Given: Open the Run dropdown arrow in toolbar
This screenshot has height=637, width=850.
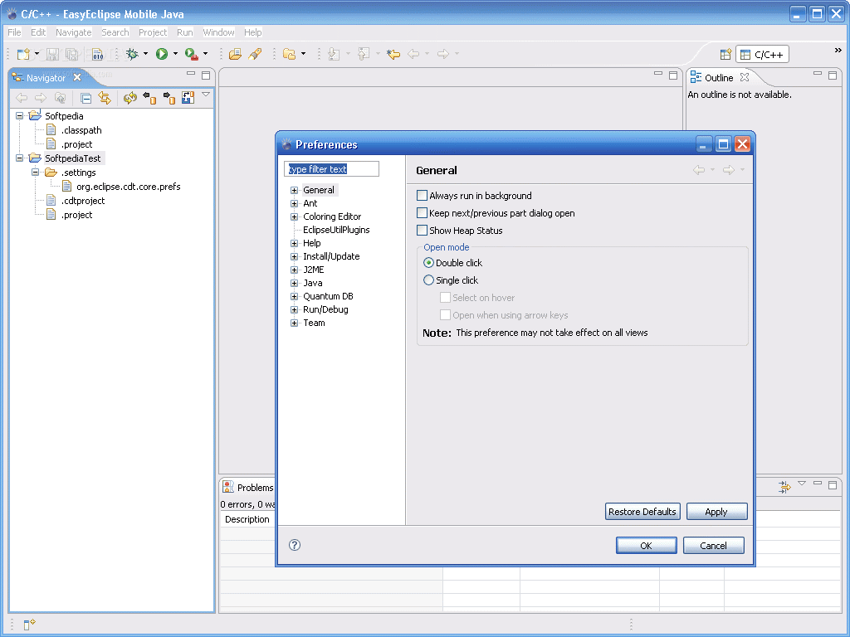Looking at the screenshot, I should [x=175, y=54].
